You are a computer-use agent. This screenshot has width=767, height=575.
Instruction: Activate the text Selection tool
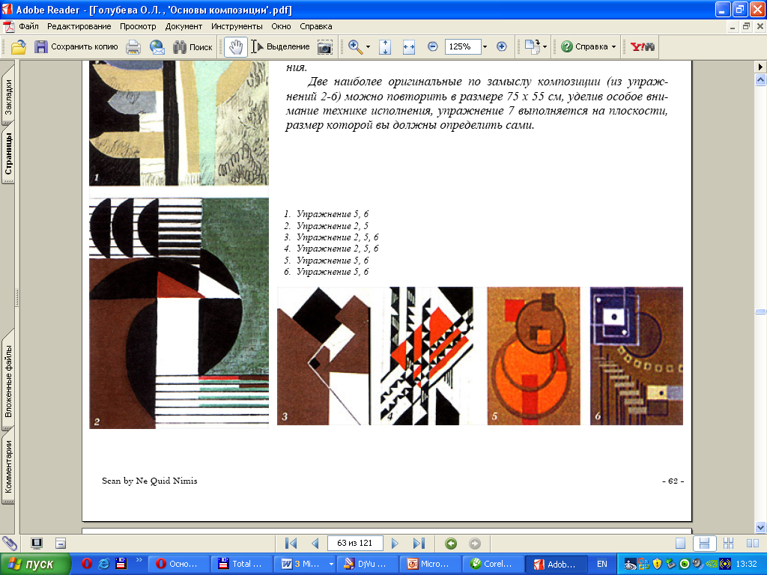[x=280, y=47]
